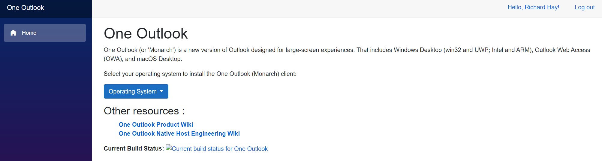Click the "Other resources :" heading
Viewport: 602px width, 161px height.
[x=144, y=111]
